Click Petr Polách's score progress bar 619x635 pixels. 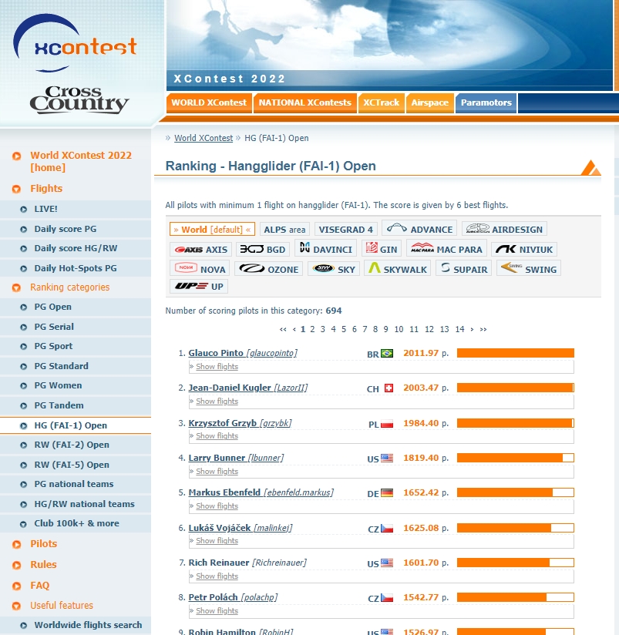515,597
